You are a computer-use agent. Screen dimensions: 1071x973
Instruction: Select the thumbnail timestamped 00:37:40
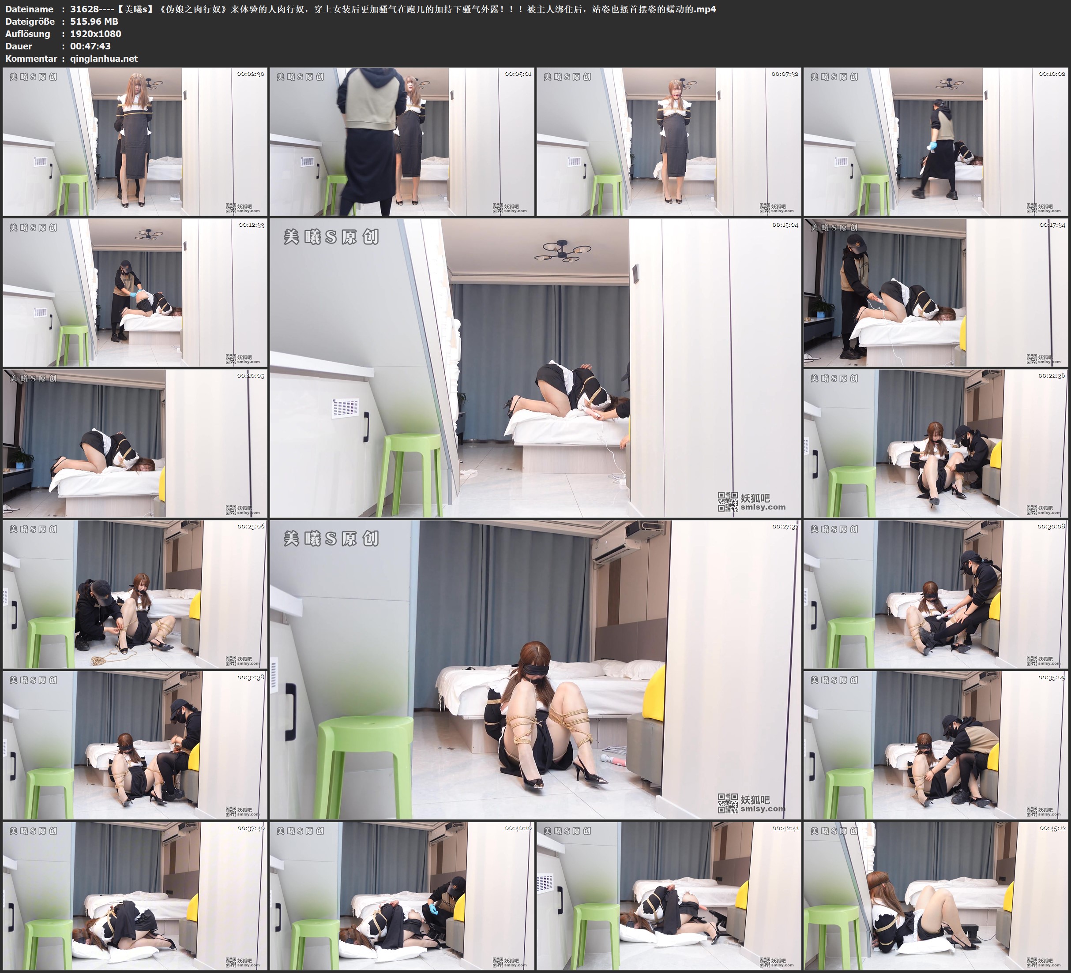(135, 895)
